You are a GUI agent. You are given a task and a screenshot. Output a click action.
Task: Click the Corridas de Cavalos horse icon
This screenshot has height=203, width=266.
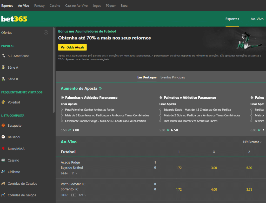[3, 183]
